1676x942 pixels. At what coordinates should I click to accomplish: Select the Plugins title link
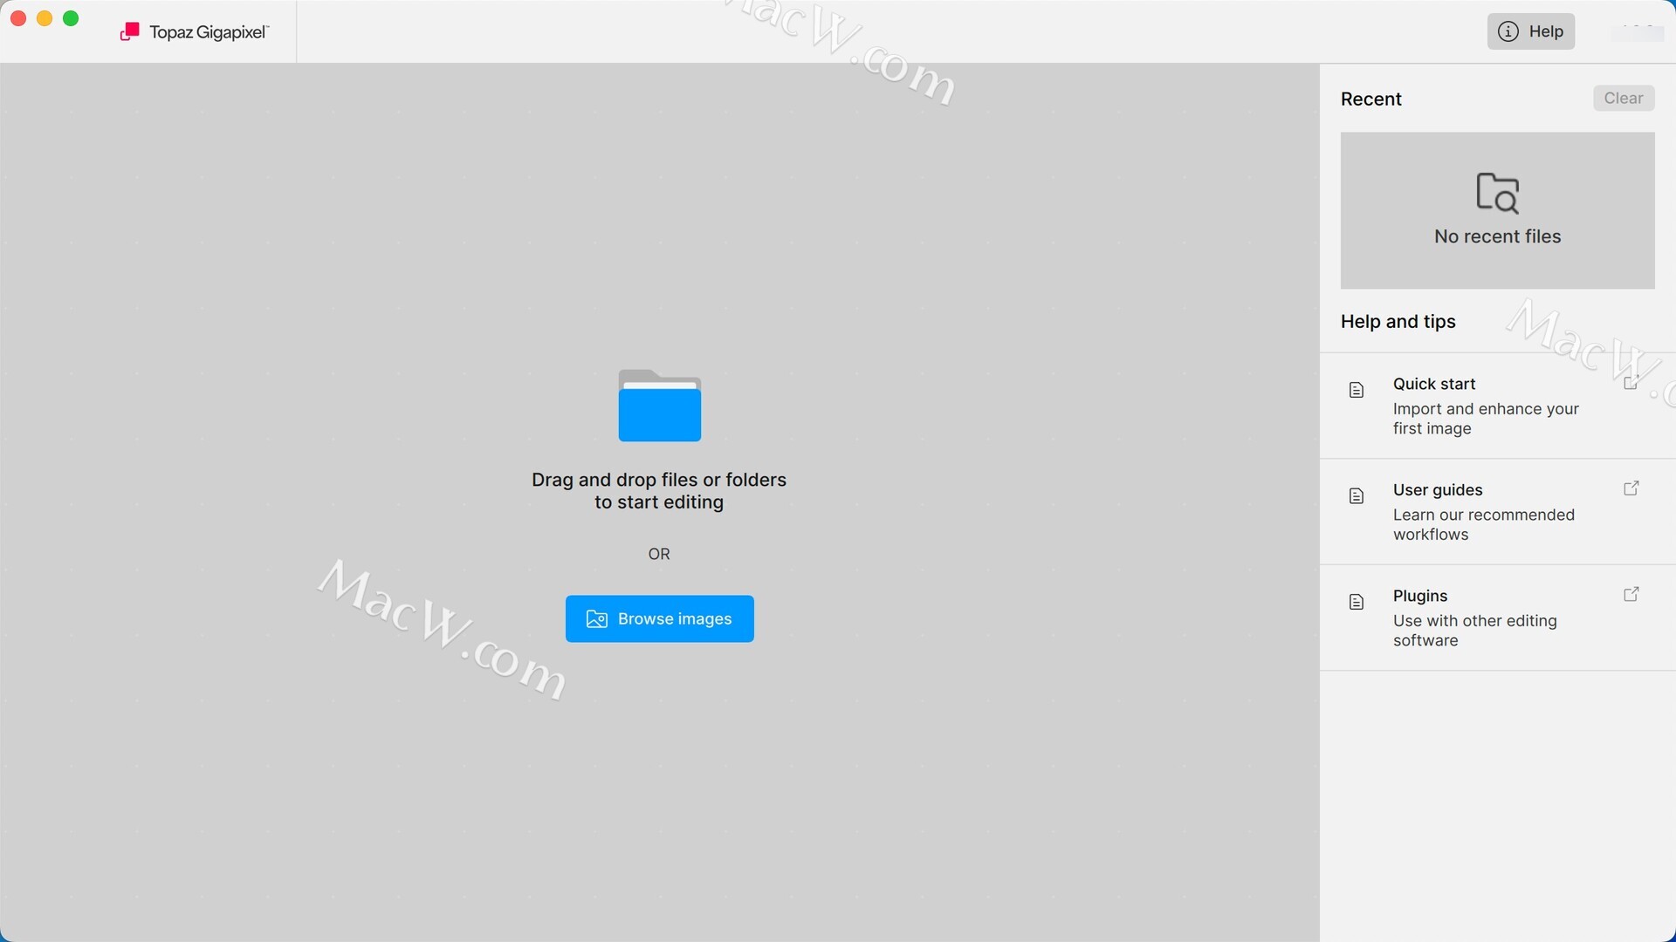[1419, 596]
